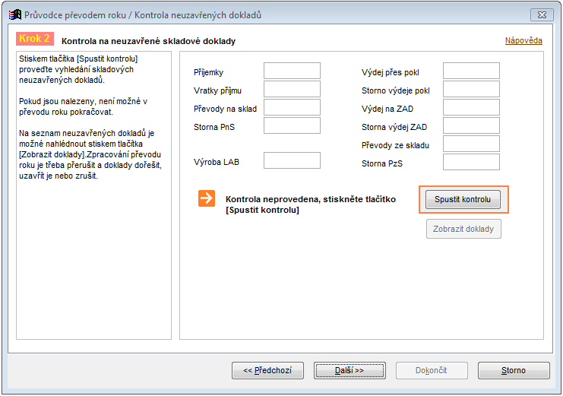Focus the Převody ze skladu field
The image size is (563, 396).
click(471, 144)
